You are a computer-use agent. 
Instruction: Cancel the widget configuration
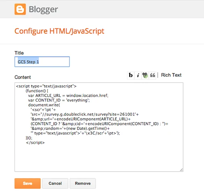(x=55, y=183)
